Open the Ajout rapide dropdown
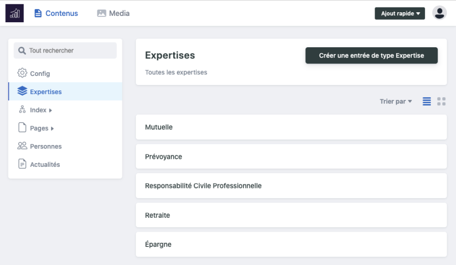The height and width of the screenshot is (265, 456). [400, 13]
